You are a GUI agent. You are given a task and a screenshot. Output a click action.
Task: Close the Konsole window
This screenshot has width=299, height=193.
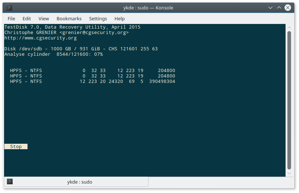(288, 8)
